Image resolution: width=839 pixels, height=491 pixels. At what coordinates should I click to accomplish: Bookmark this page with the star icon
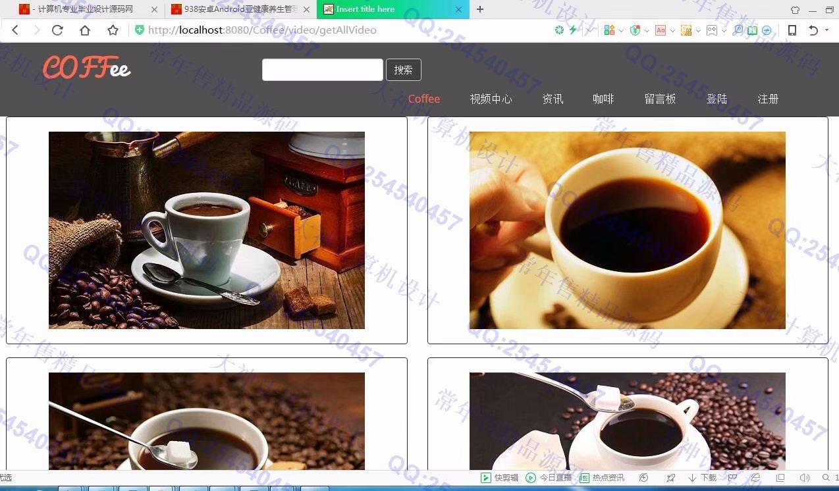coord(113,30)
